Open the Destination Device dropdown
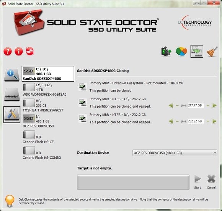Viewport: 222px width, 211px height. 175,153
